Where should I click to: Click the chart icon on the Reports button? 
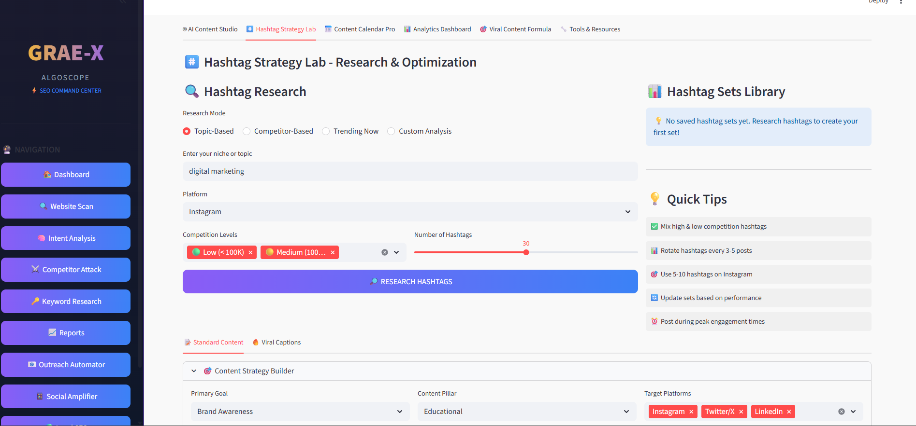pos(52,332)
